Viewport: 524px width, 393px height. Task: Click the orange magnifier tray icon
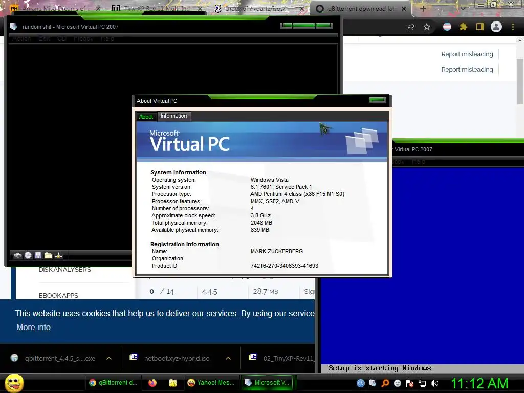[385, 383]
